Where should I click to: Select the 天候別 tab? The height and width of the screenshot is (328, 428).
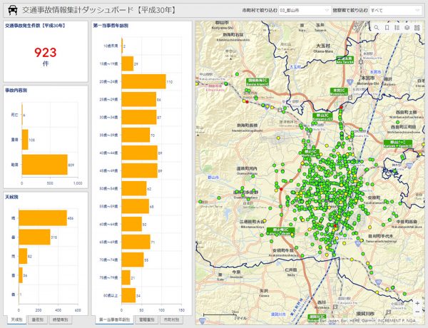coord(15,321)
